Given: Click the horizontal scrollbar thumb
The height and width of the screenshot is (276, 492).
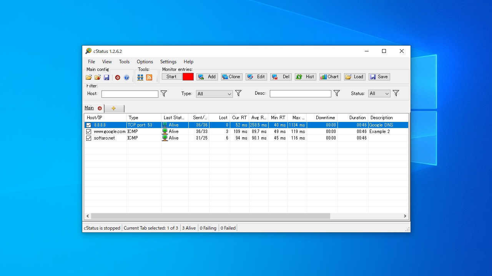Looking at the screenshot, I should point(211,216).
